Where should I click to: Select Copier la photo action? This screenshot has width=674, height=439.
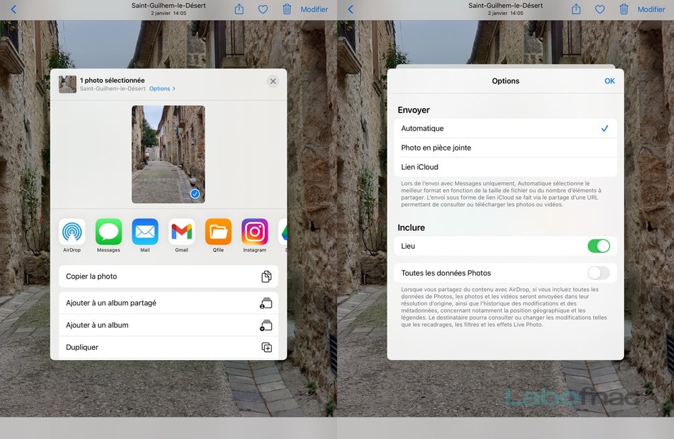click(168, 276)
